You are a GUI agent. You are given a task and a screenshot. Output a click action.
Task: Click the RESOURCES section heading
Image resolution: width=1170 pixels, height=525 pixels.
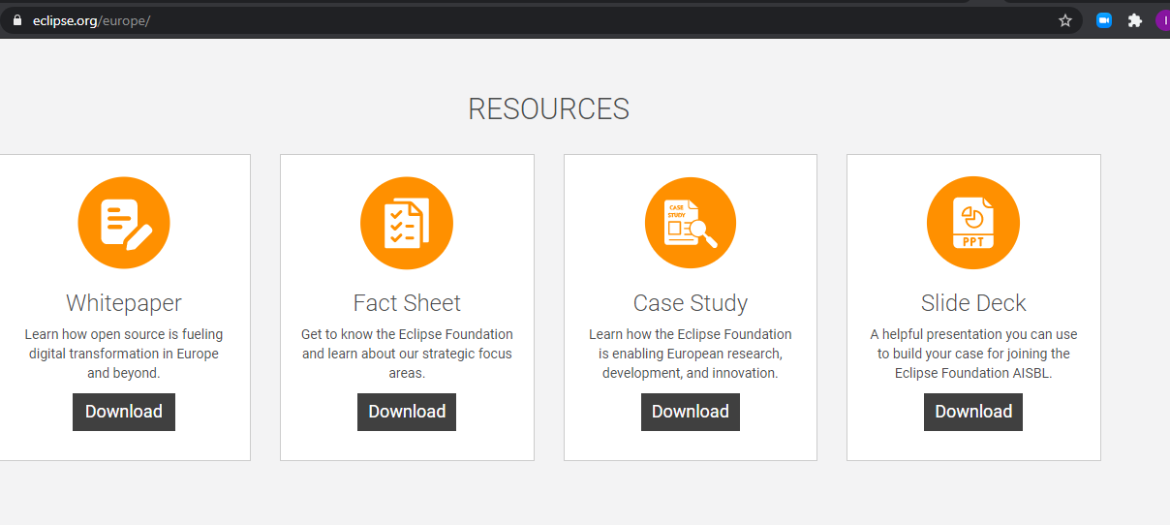coord(549,108)
